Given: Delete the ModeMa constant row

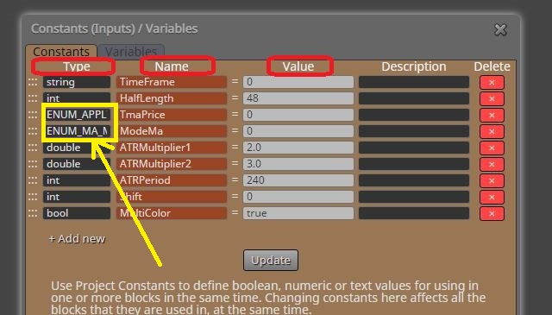Looking at the screenshot, I should 492,131.
